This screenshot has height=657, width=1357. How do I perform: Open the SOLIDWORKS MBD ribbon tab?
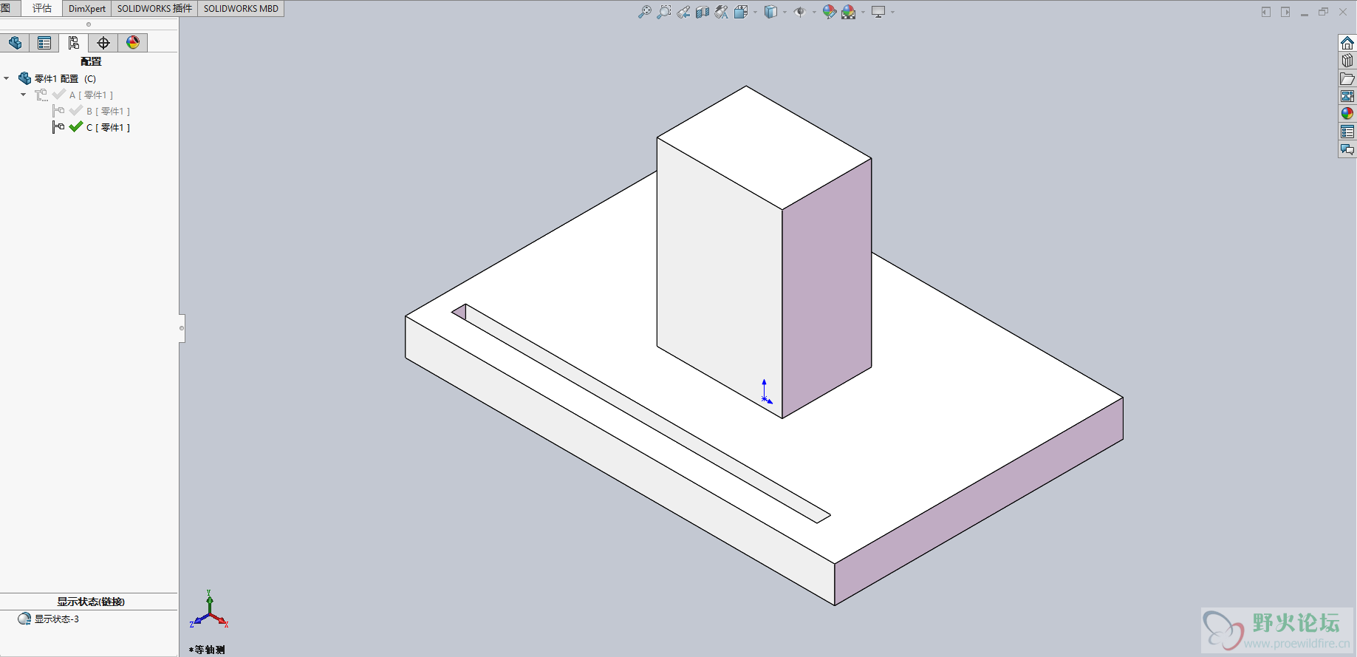241,8
